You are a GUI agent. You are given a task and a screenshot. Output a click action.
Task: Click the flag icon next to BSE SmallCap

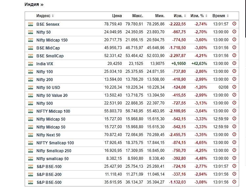(31, 56)
